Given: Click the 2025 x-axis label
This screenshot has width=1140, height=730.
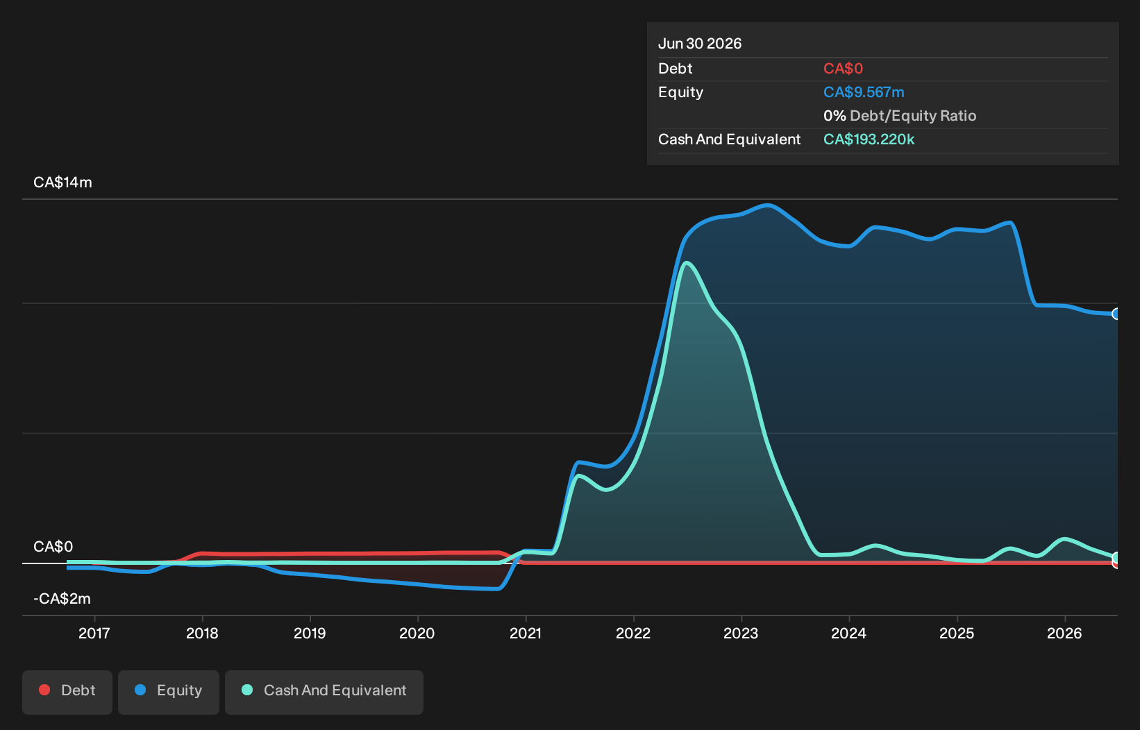Looking at the screenshot, I should pyautogui.click(x=957, y=633).
